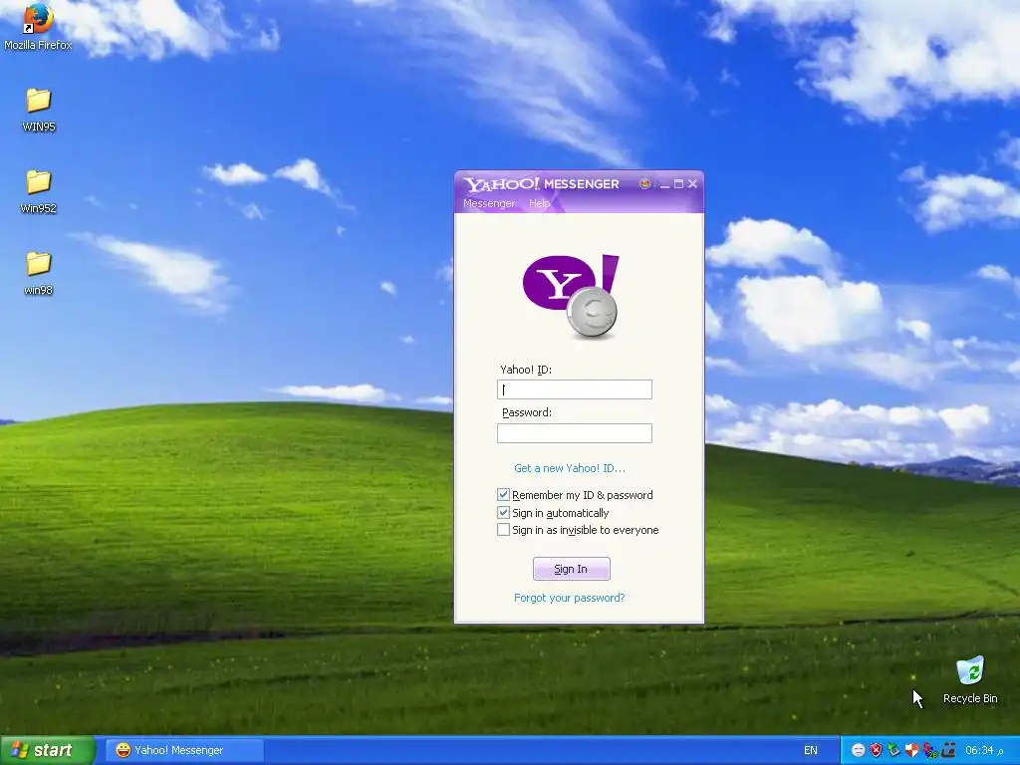Check Sign in as invisible to everyone
Viewport: 1020px width, 765px height.
[503, 530]
